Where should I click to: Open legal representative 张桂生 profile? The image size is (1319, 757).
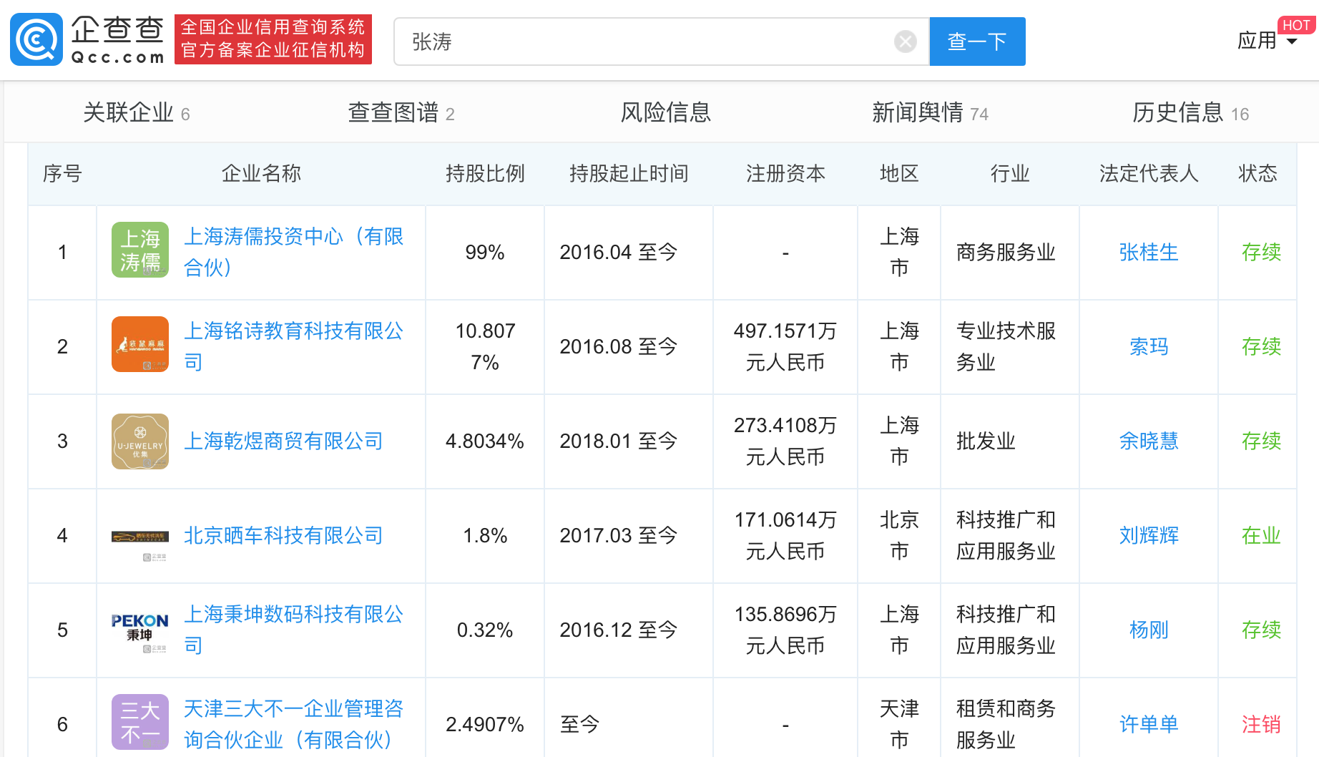(x=1148, y=253)
